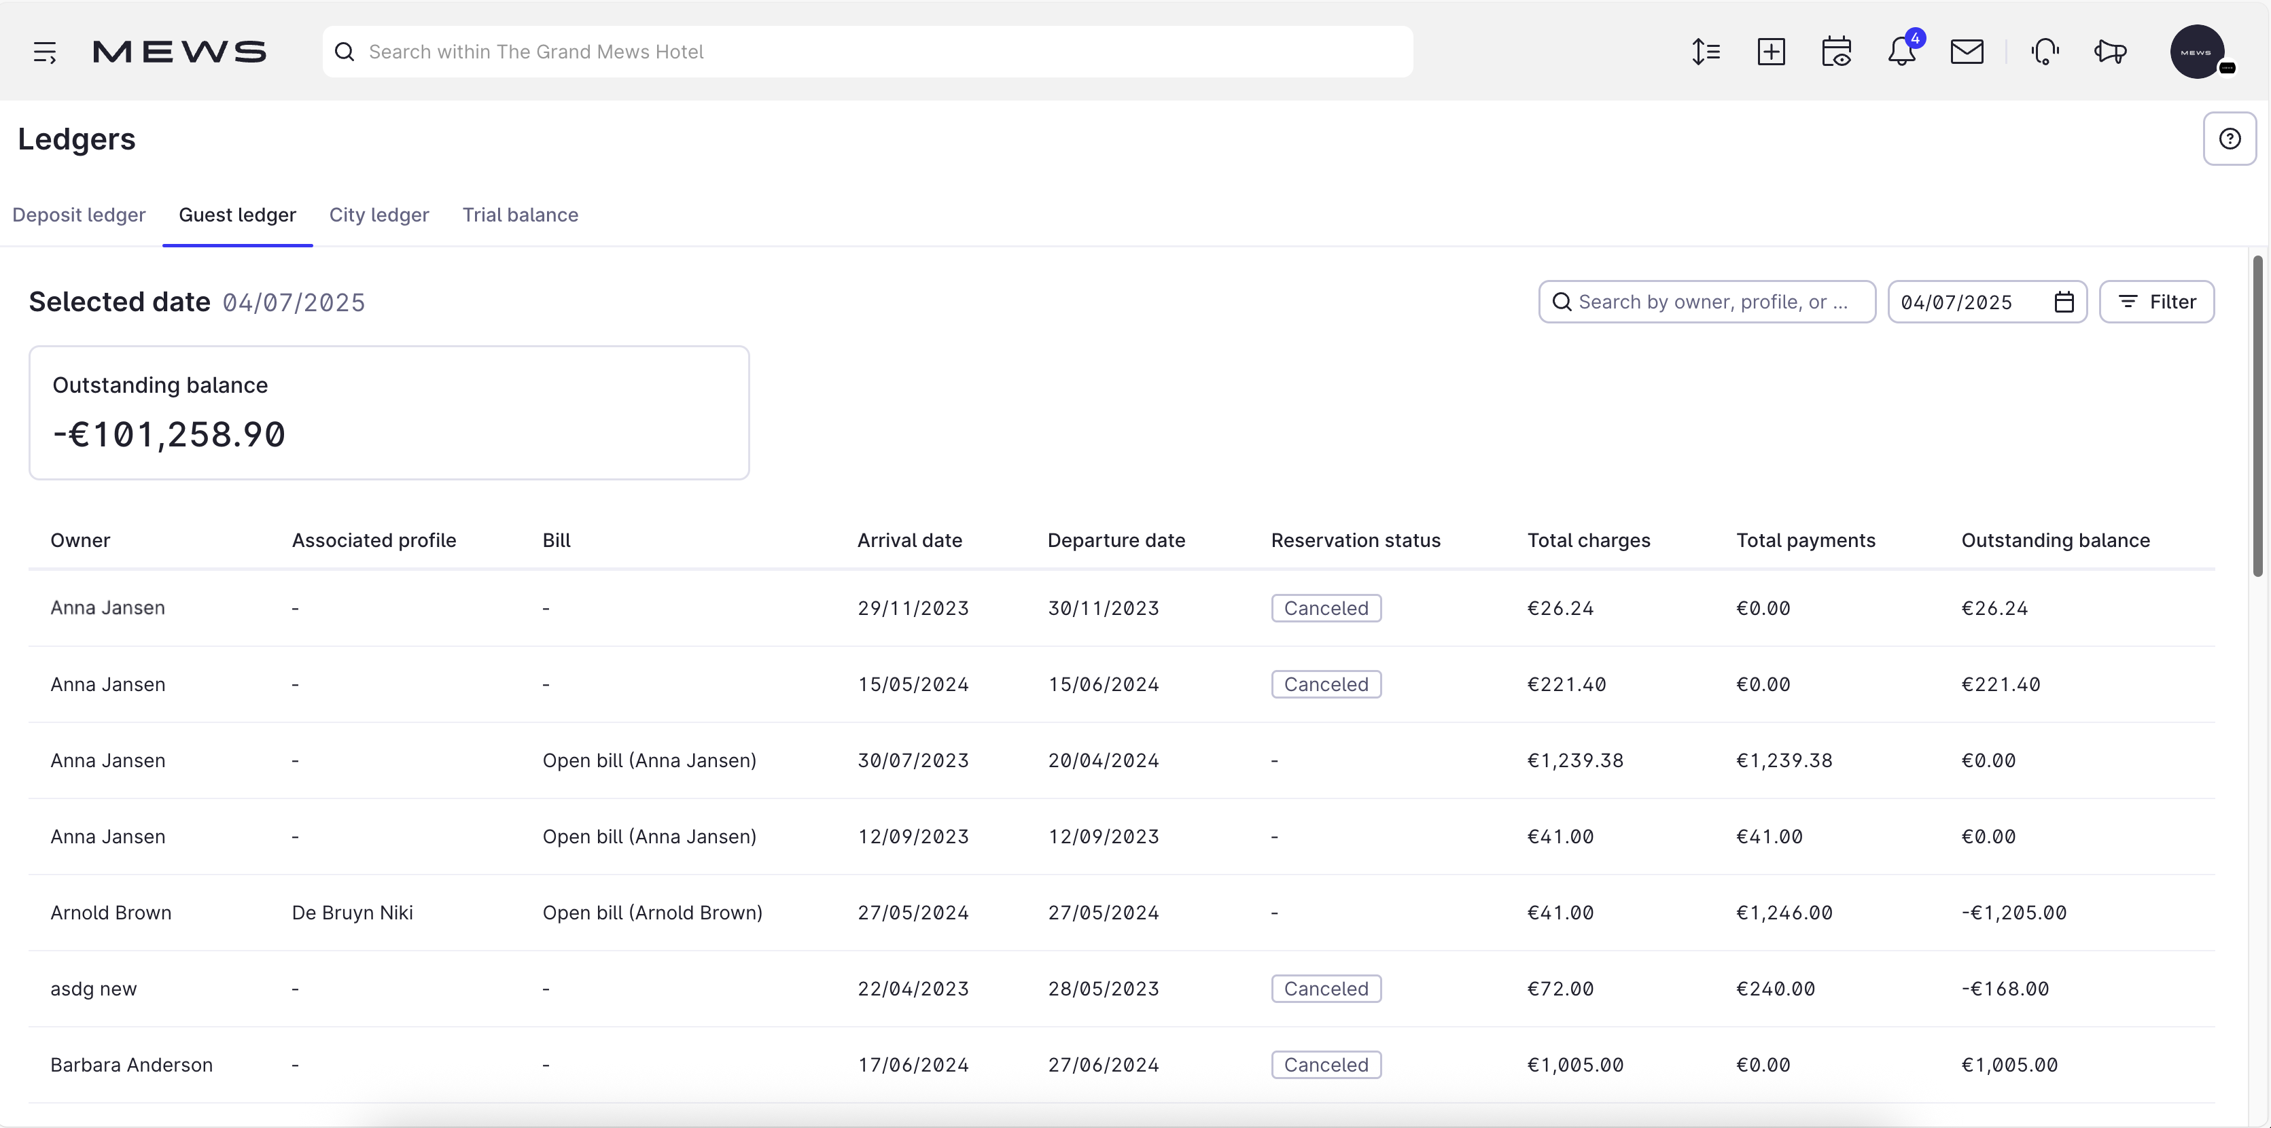Click the Arrival date column header
2271x1128 pixels.
(910, 540)
